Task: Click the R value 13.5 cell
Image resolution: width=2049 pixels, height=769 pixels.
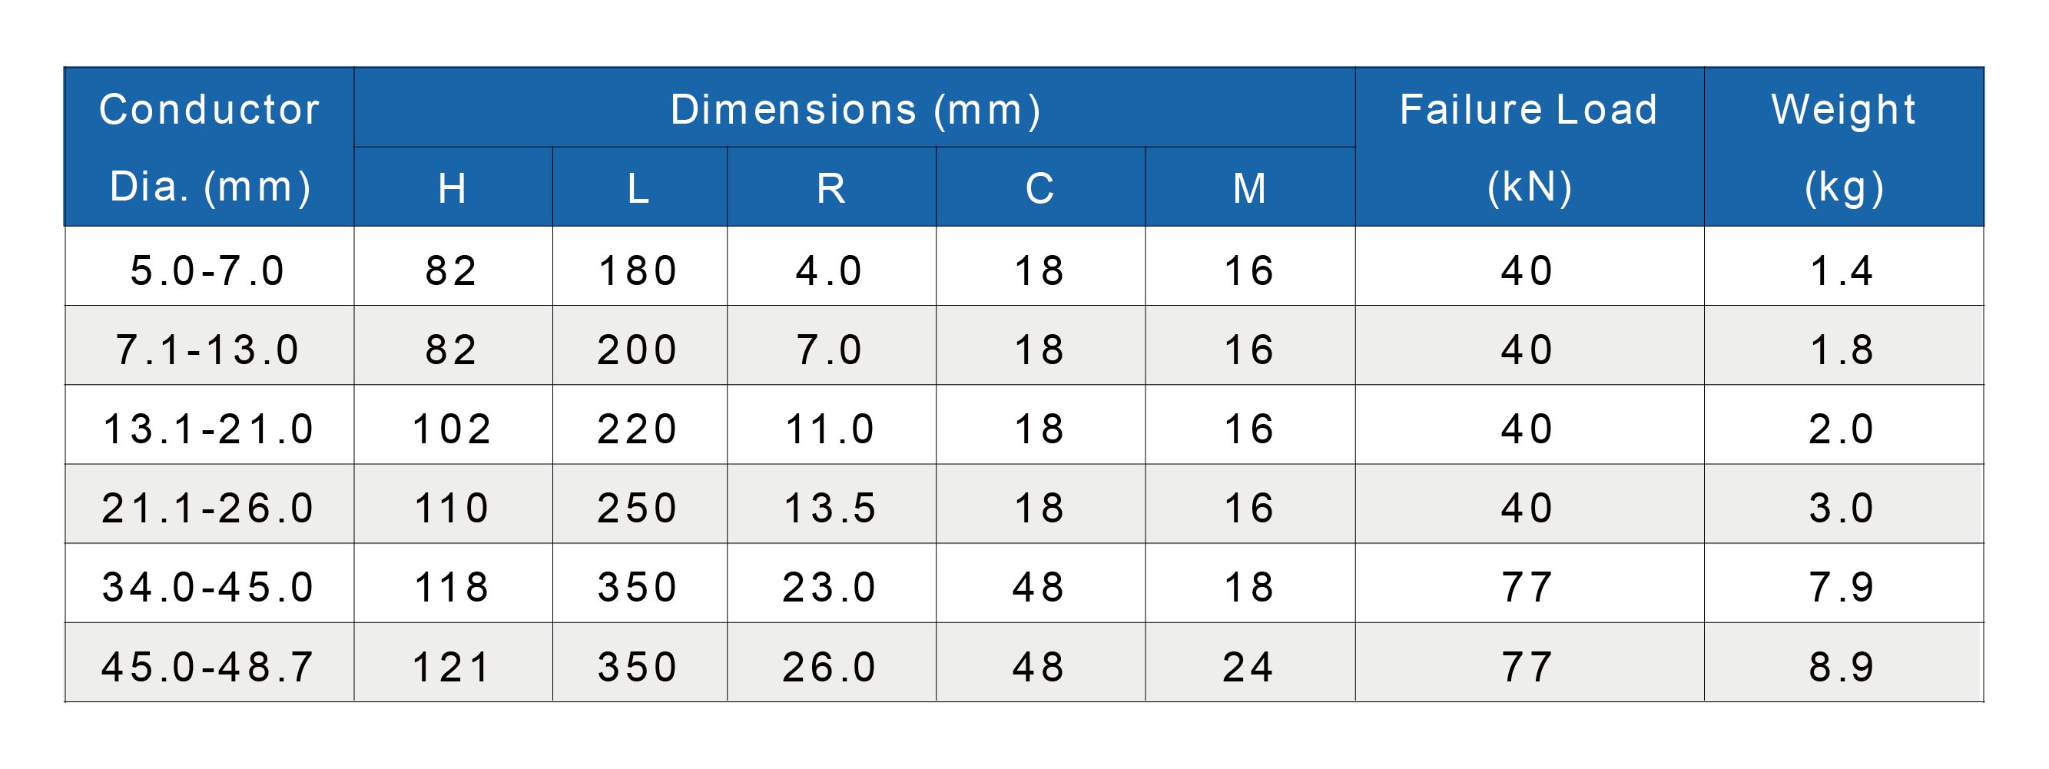Action: (831, 508)
